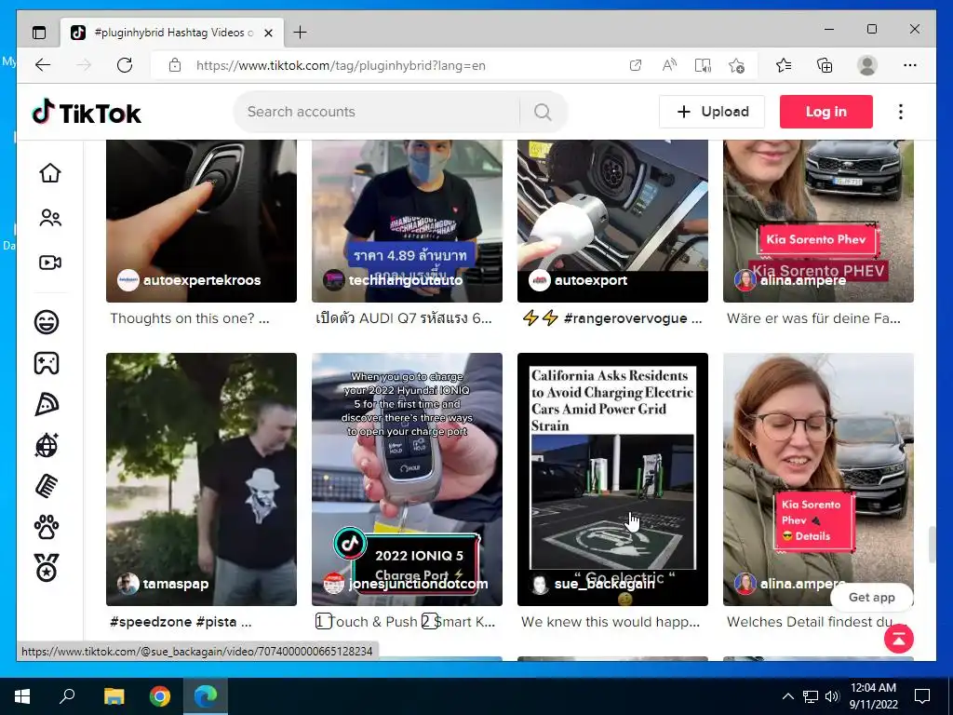Image resolution: width=953 pixels, height=715 pixels.
Task: Open jonesjunctiondotcom IONIQ 5 video thumbnail
Action: pyautogui.click(x=408, y=479)
